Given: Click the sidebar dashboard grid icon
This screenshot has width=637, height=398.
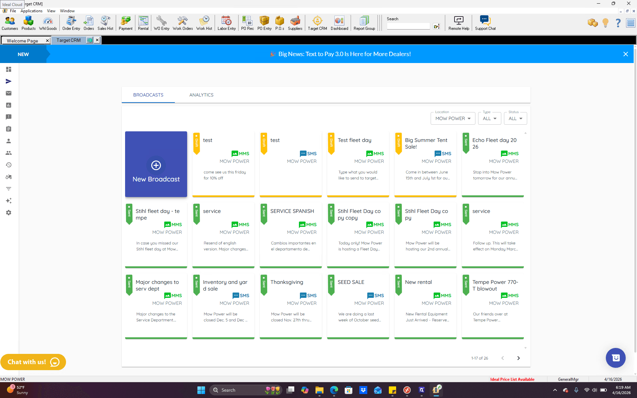Looking at the screenshot, I should click(x=9, y=69).
